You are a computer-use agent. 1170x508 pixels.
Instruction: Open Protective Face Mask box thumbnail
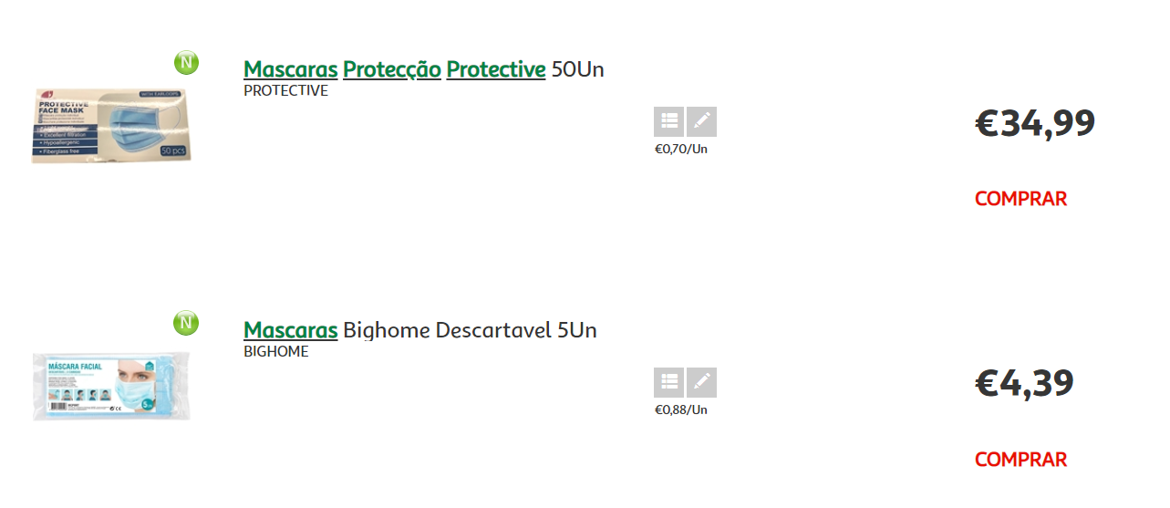tap(112, 125)
